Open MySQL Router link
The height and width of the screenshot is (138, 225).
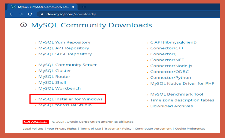(x=54, y=77)
